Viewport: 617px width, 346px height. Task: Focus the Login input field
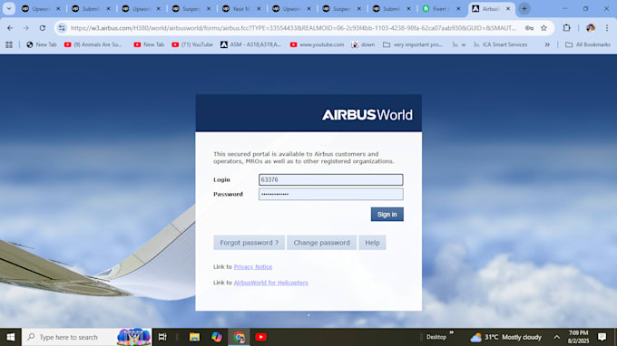pos(330,179)
